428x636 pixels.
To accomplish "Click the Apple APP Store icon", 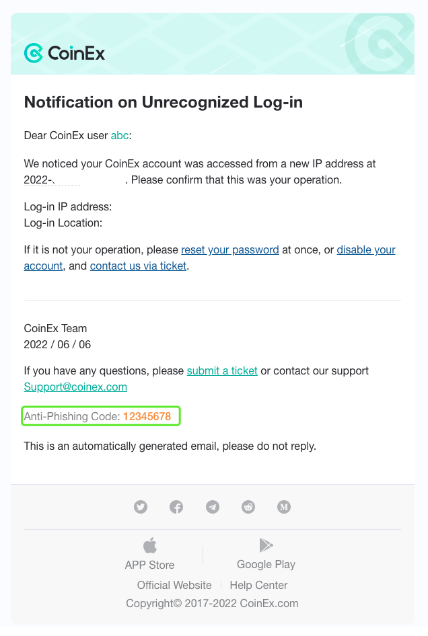I will (x=150, y=545).
